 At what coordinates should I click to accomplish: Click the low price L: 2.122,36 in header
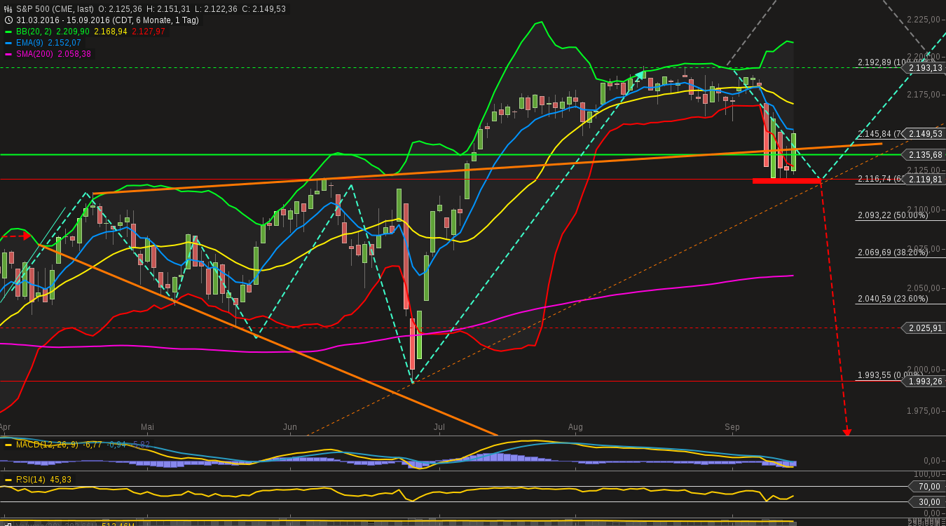point(216,9)
